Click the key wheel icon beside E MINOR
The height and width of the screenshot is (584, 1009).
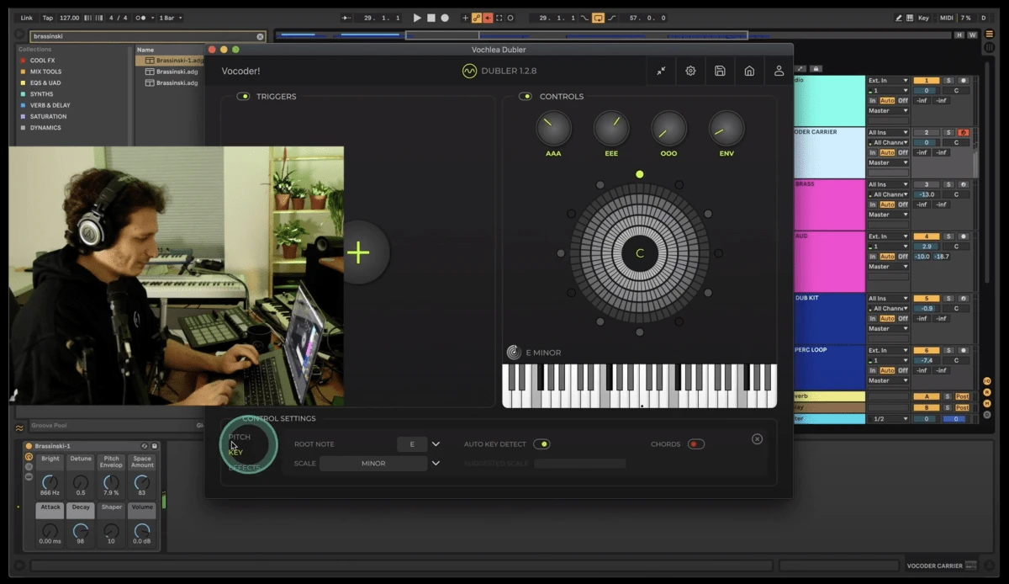513,353
